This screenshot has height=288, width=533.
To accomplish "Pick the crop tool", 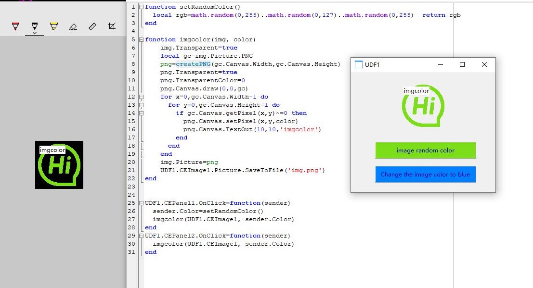I will 112,26.
